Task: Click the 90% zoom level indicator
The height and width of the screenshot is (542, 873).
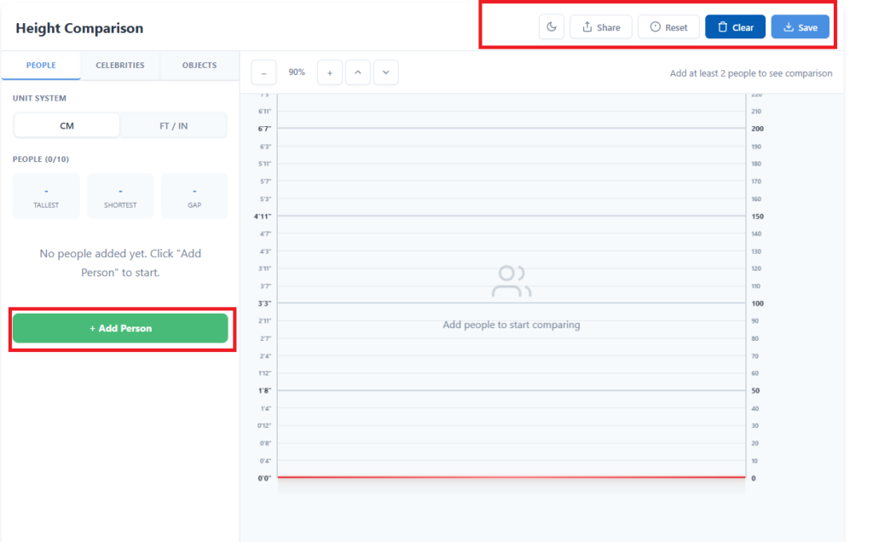Action: tap(297, 73)
